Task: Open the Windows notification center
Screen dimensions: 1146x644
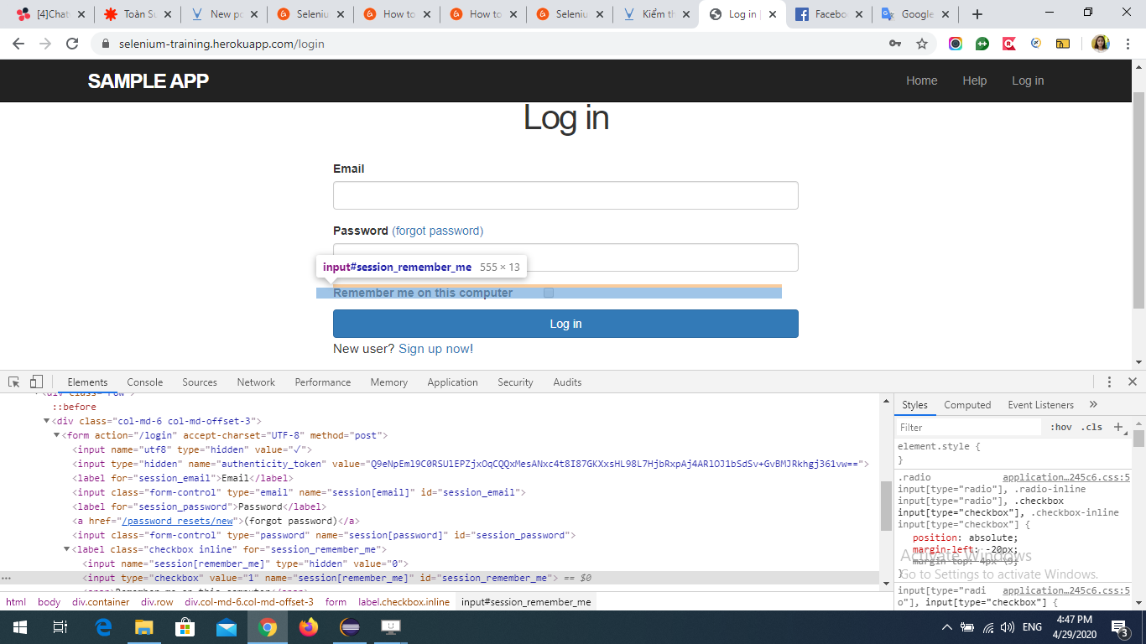Action: pyautogui.click(x=1119, y=627)
